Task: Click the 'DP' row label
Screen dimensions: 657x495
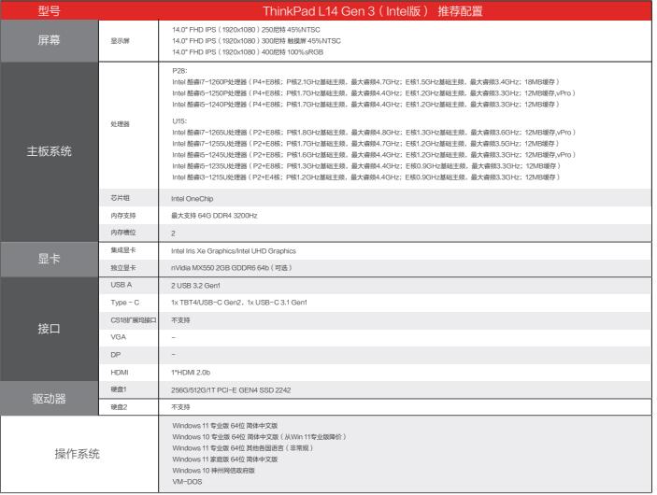Action: (116, 355)
